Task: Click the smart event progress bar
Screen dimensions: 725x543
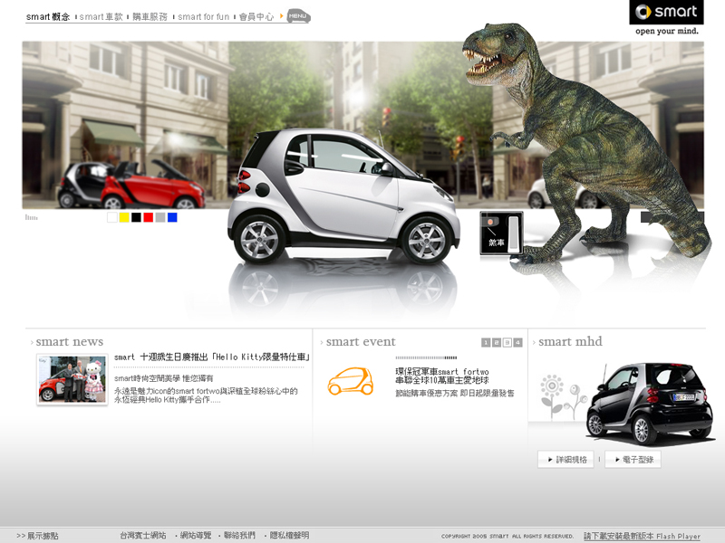Action: (426, 357)
